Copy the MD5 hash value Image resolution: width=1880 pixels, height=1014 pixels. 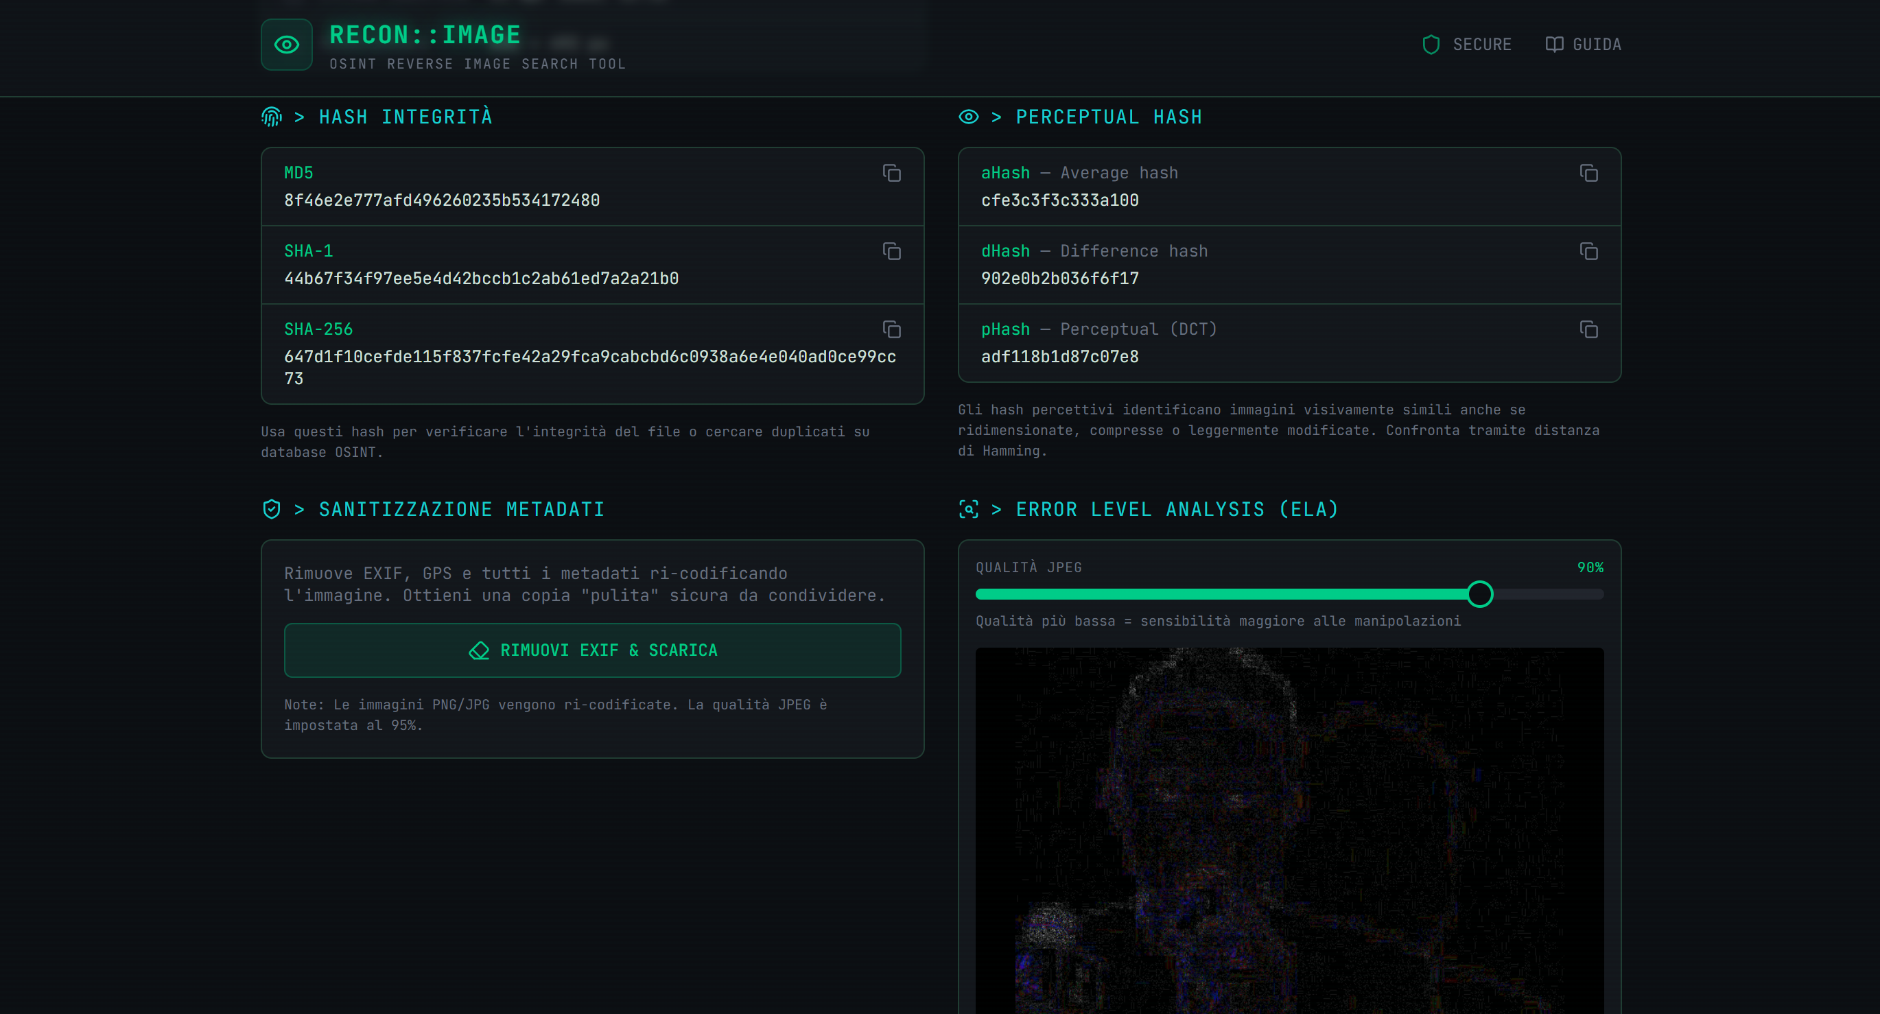[891, 173]
